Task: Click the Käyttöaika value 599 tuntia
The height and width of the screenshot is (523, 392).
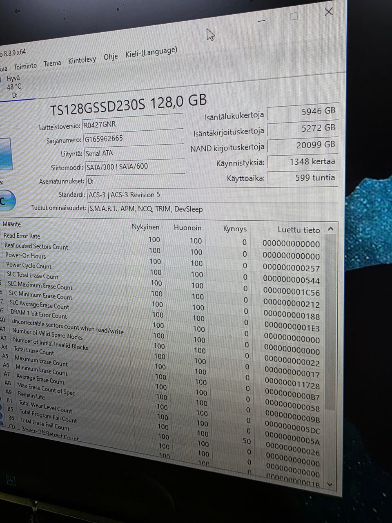Action: pyautogui.click(x=303, y=178)
